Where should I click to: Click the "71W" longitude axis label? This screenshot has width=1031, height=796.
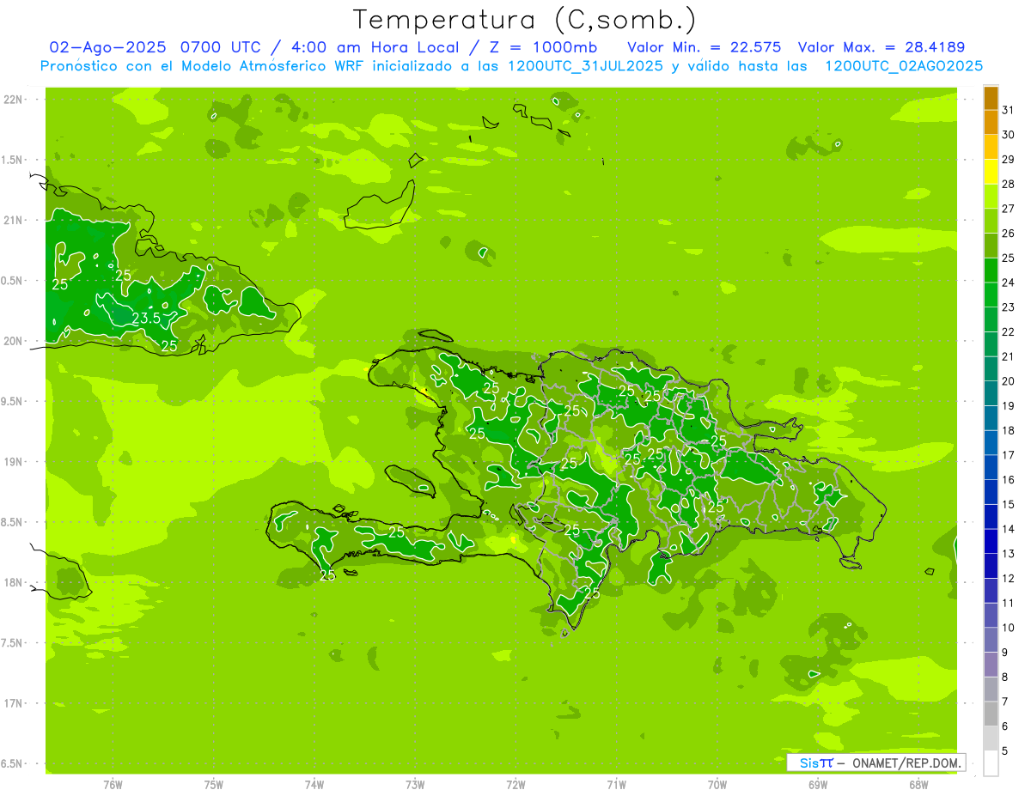616,784
